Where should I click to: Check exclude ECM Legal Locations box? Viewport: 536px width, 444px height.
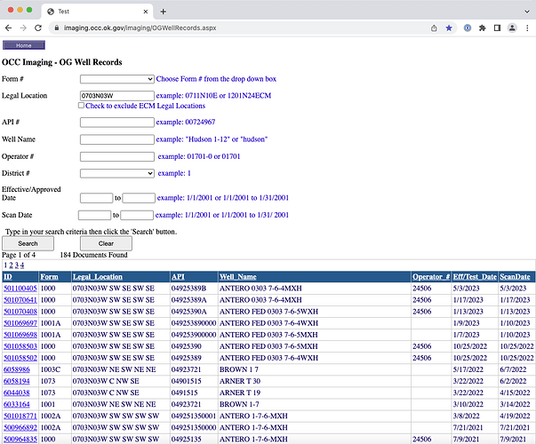81,105
